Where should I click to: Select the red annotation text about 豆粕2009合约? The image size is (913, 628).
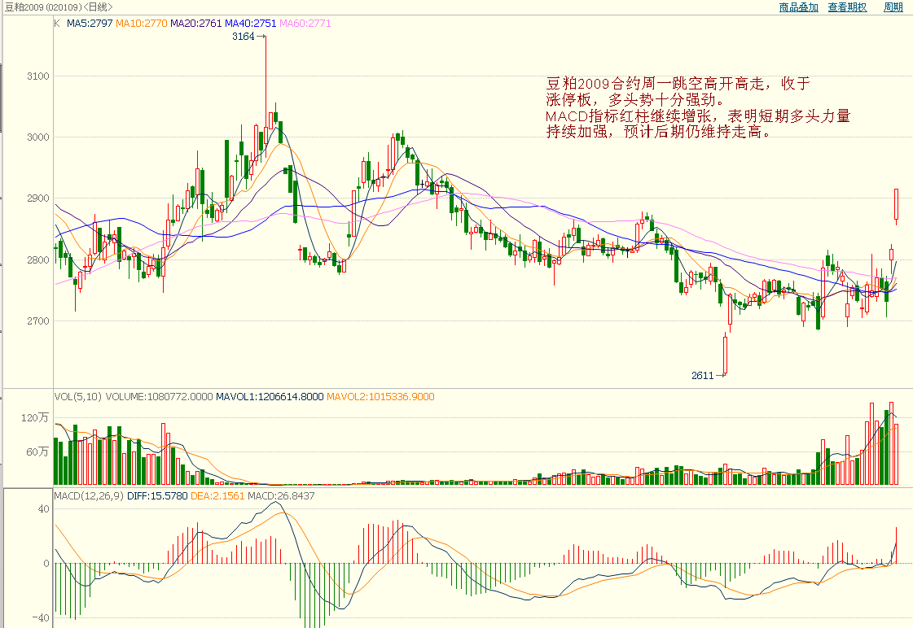[697, 107]
